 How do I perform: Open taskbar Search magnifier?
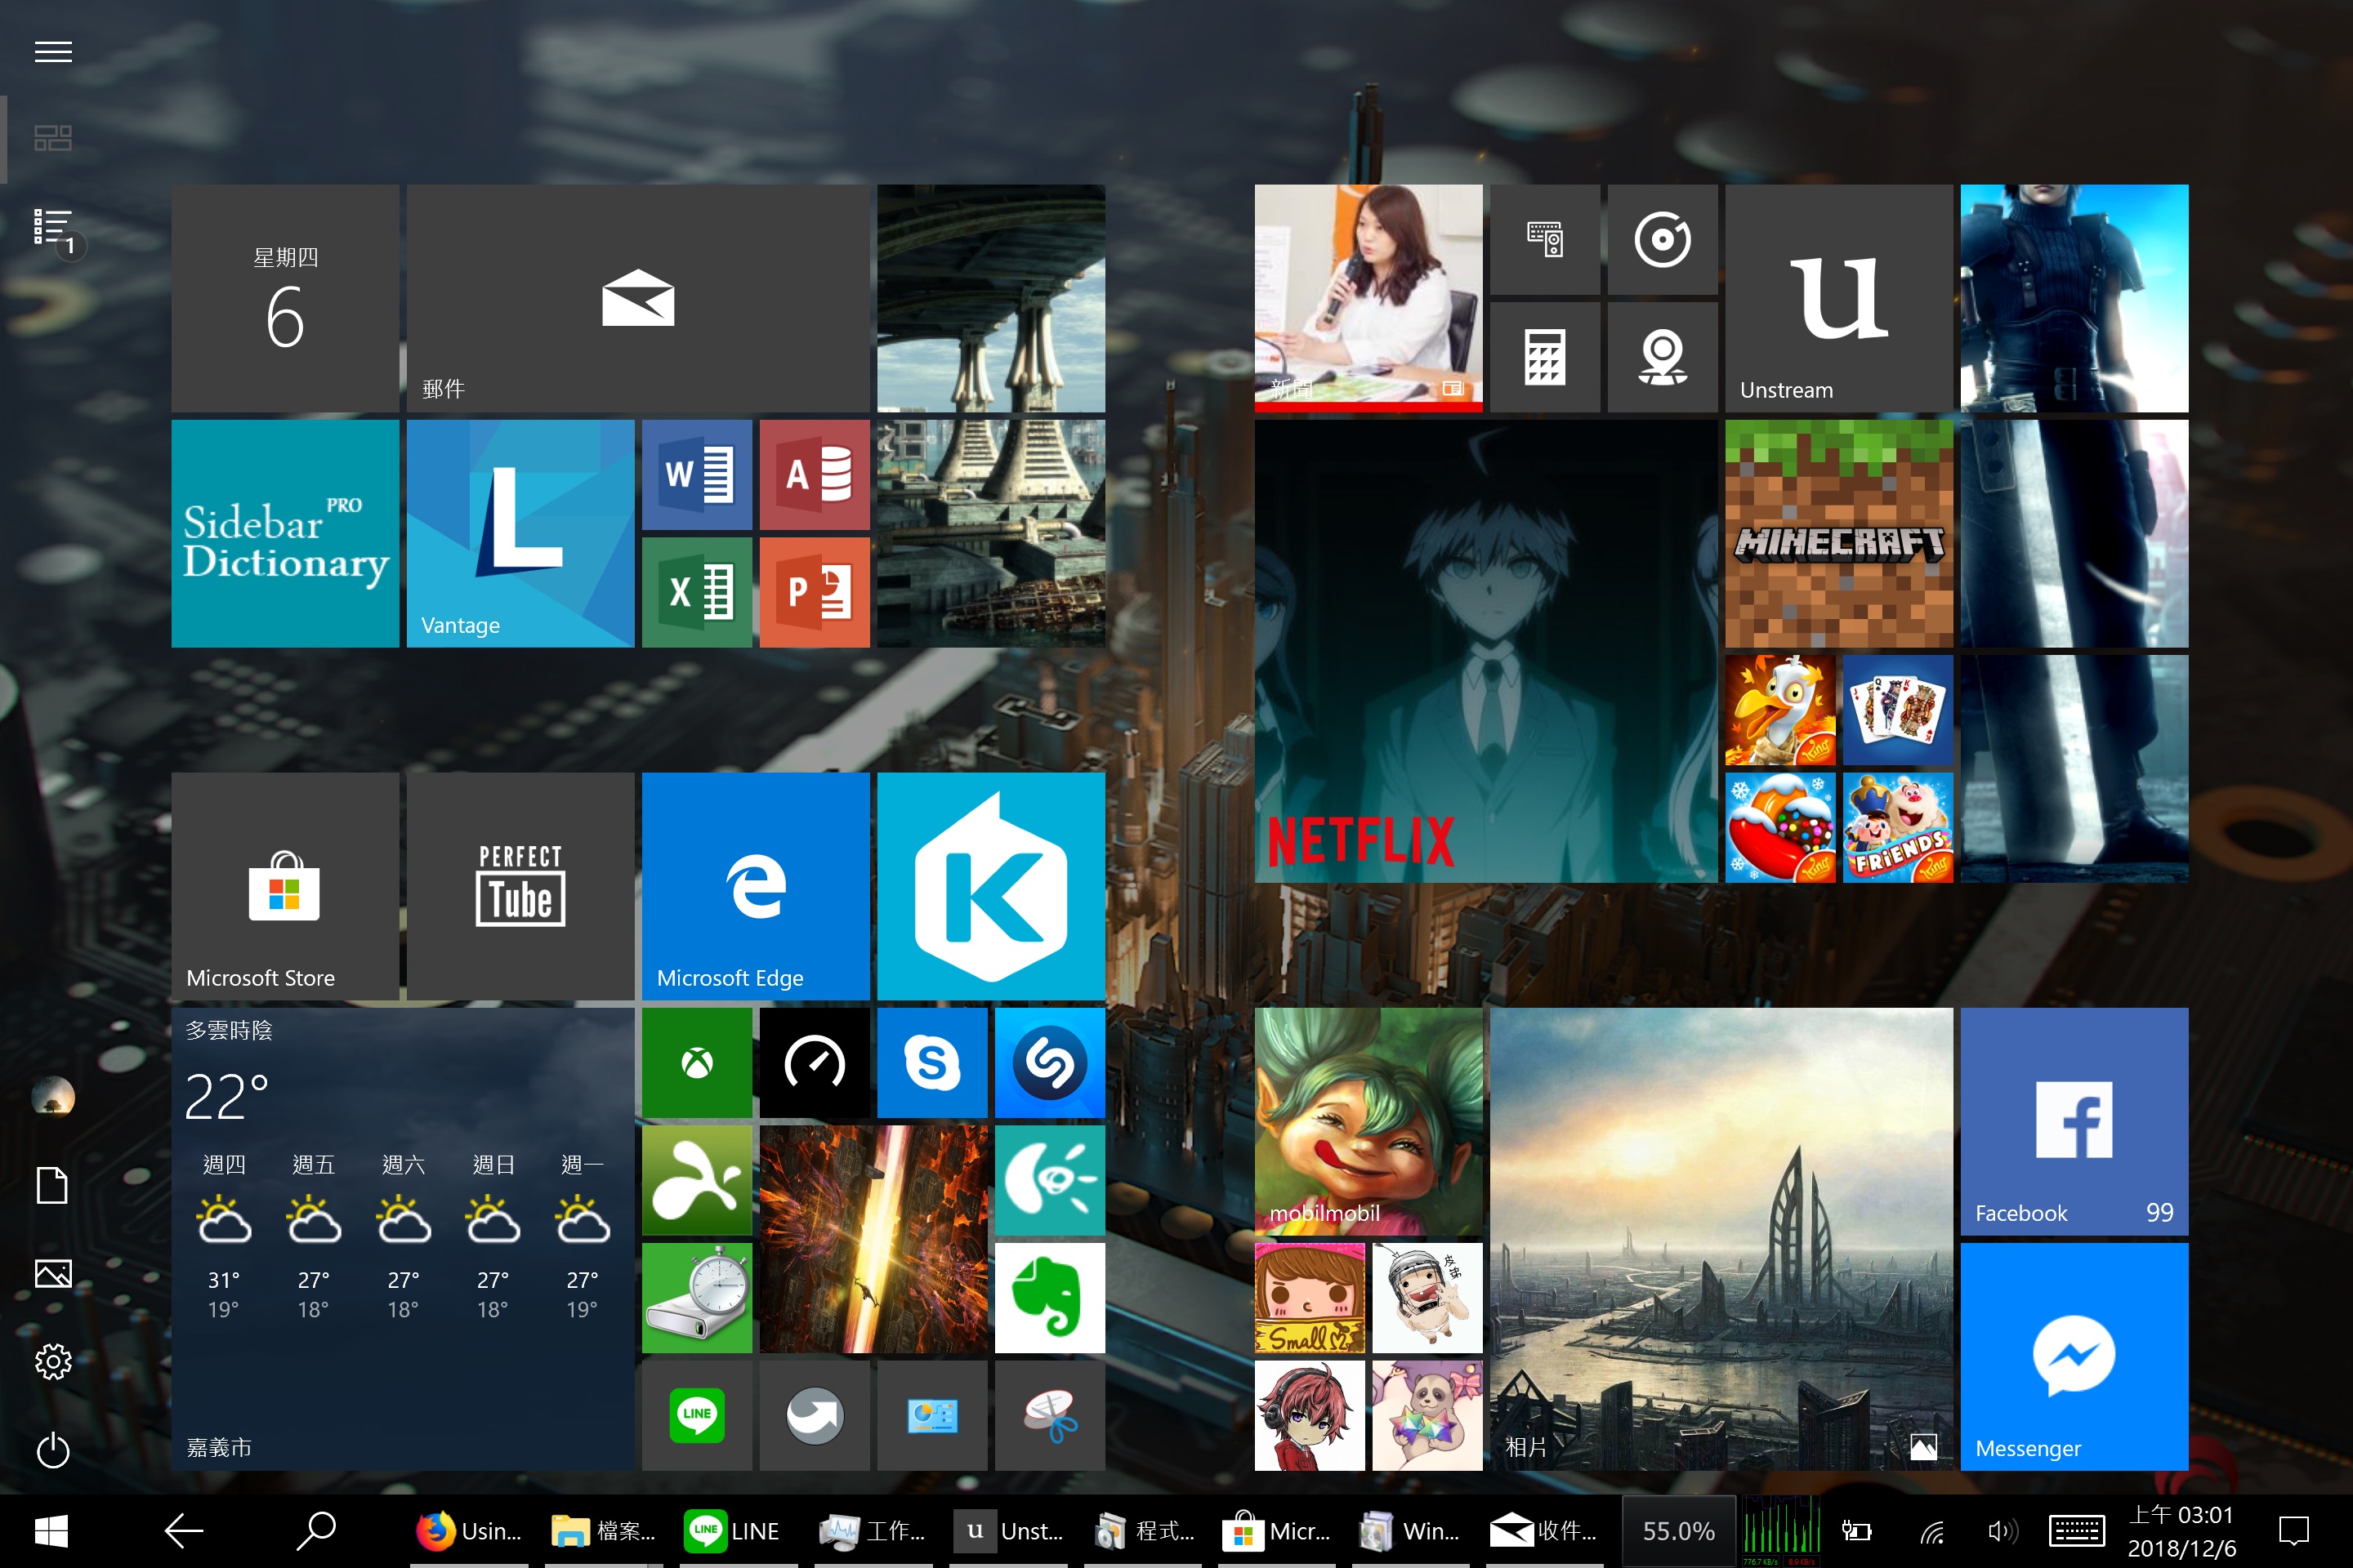coord(316,1531)
